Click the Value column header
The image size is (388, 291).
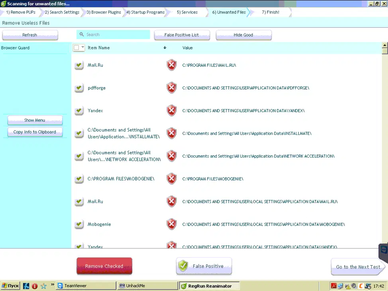(x=187, y=48)
